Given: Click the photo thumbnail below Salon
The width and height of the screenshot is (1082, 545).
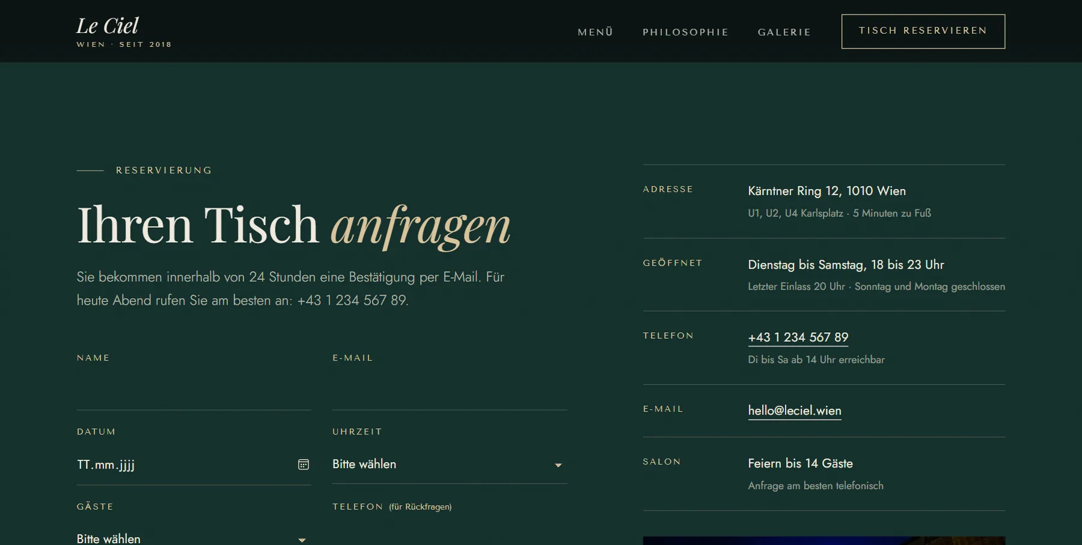Looking at the screenshot, I should coord(824,541).
